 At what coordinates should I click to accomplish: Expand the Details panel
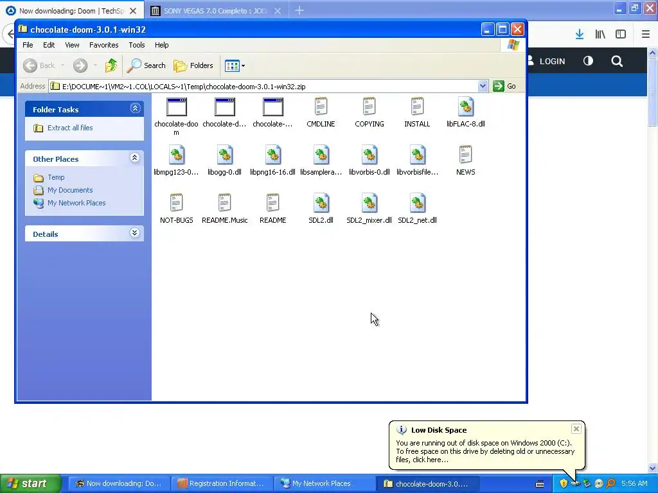pos(135,233)
